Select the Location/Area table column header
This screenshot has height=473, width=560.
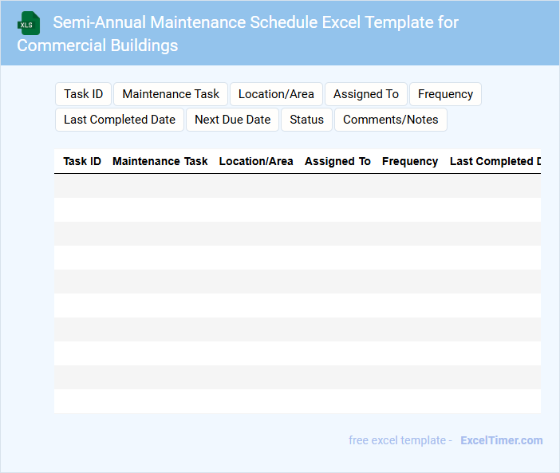256,161
